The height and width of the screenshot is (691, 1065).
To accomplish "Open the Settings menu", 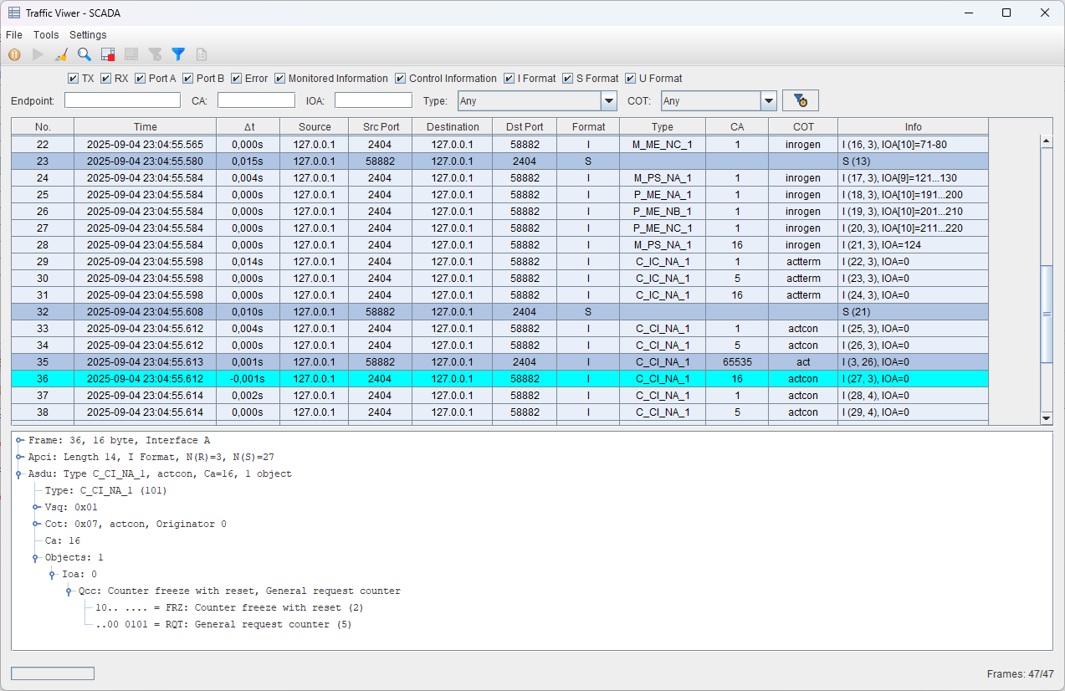I will 88,35.
